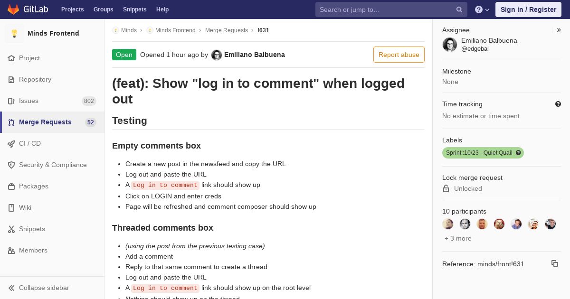Click the Unlocked padlock icon

tap(446, 188)
